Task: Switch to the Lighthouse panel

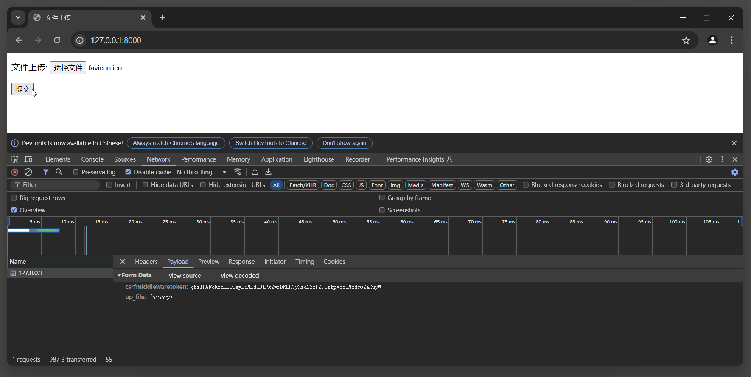Action: pos(319,159)
